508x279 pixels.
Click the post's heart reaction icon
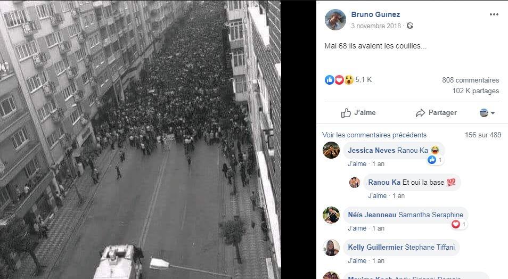pyautogui.click(x=339, y=80)
